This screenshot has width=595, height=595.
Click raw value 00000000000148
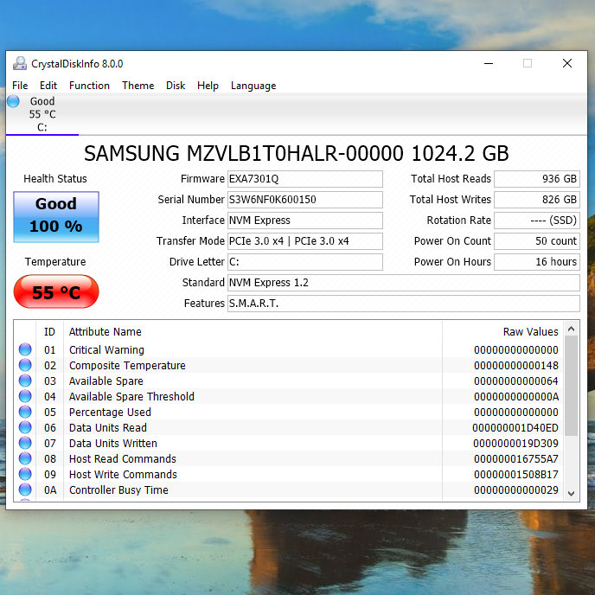click(x=516, y=366)
